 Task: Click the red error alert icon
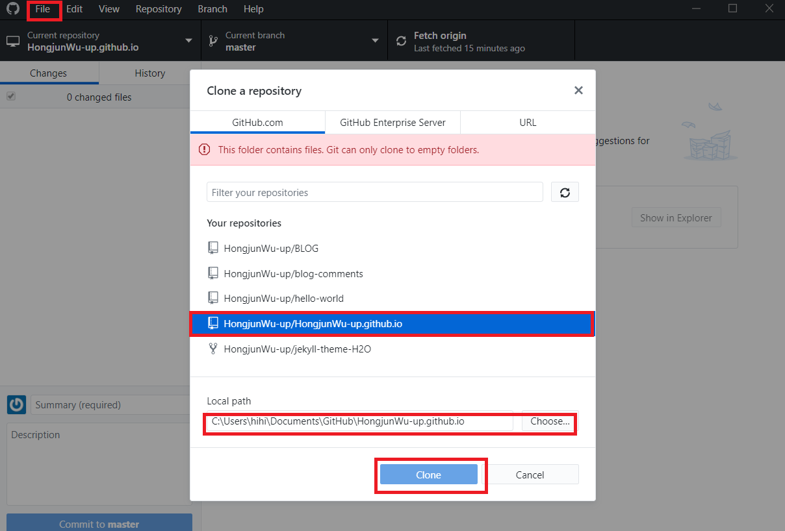[x=205, y=150]
